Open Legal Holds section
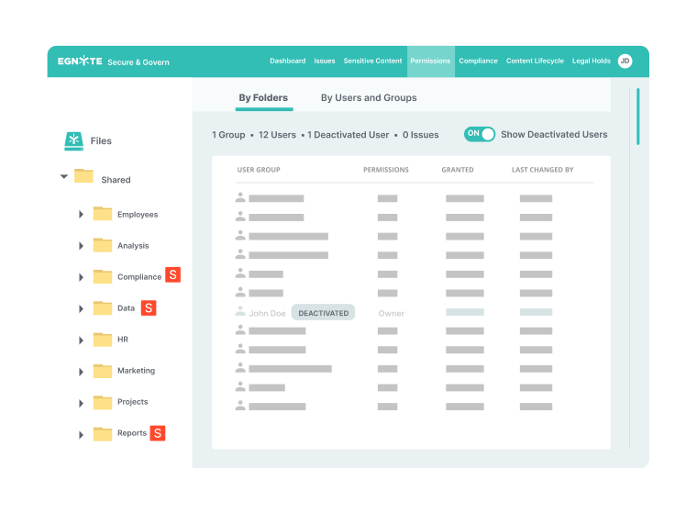This screenshot has width=697, height=514. point(591,61)
